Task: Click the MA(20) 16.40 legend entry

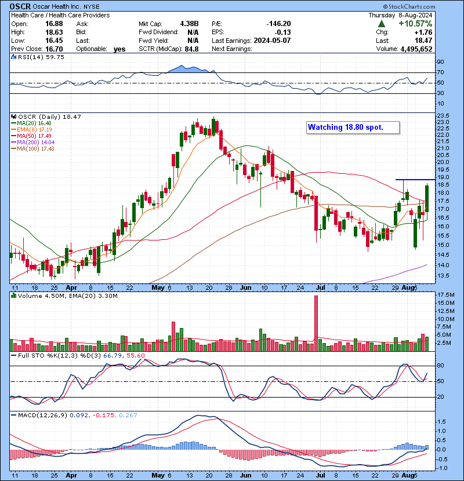Action: pos(32,123)
